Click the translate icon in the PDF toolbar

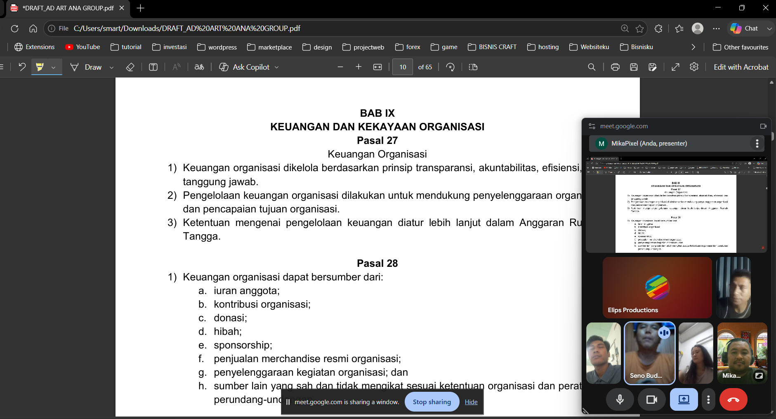point(199,67)
